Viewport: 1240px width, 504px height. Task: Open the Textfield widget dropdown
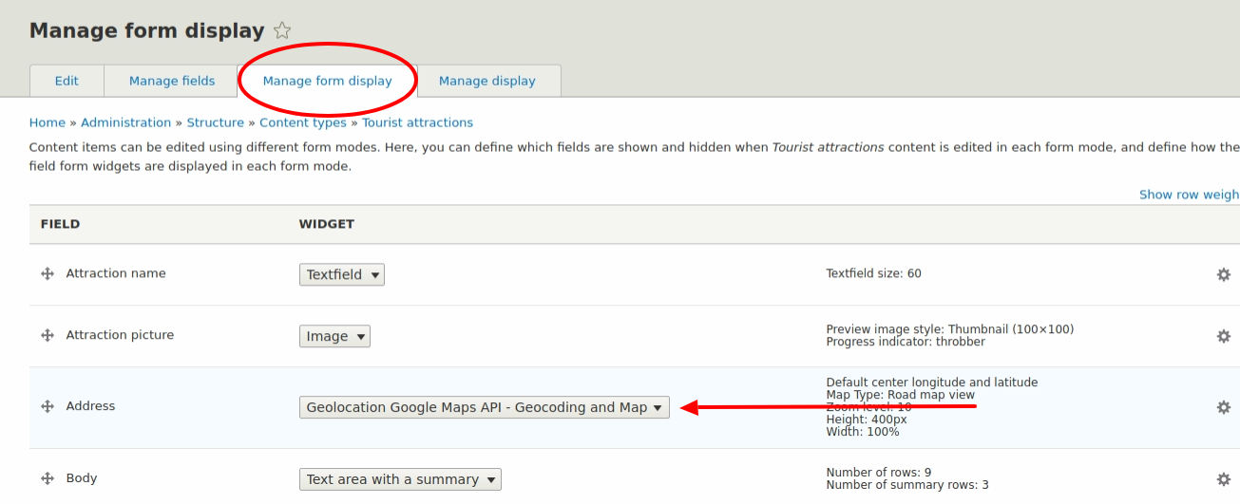pyautogui.click(x=341, y=274)
